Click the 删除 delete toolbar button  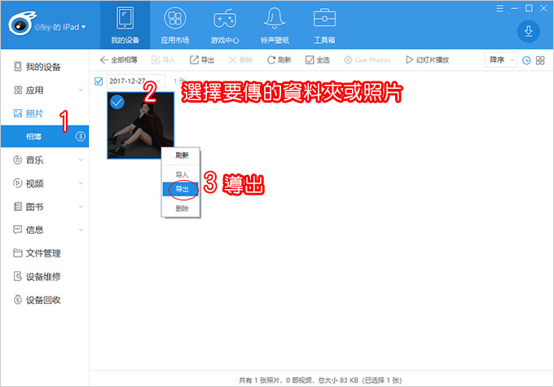point(240,60)
